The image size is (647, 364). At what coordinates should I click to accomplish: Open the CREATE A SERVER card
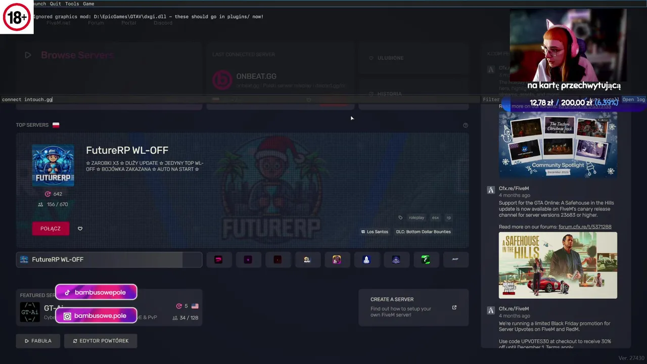pyautogui.click(x=413, y=307)
